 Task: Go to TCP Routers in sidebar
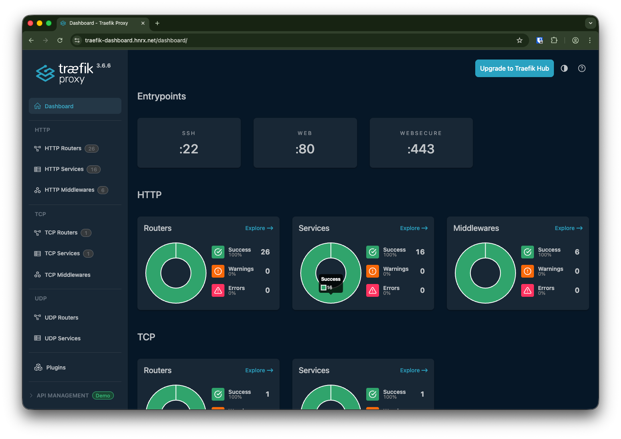61,233
